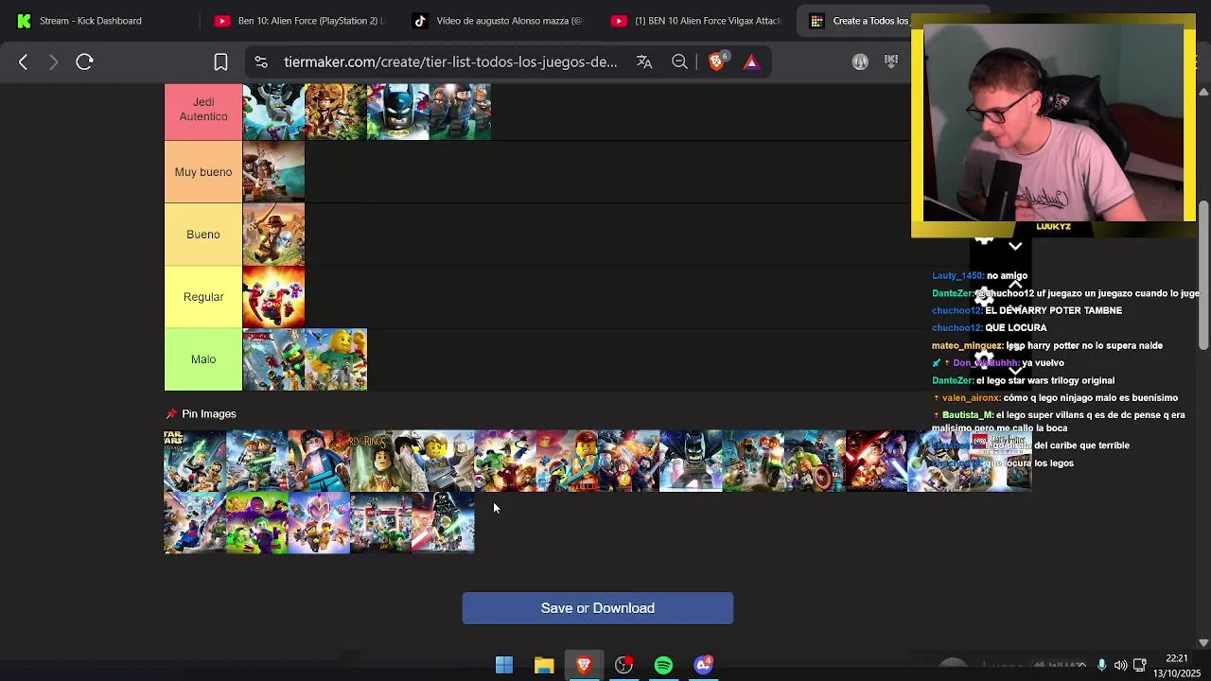Pick the Joker DC Super-Villains cover in Pin Images

click(257, 523)
